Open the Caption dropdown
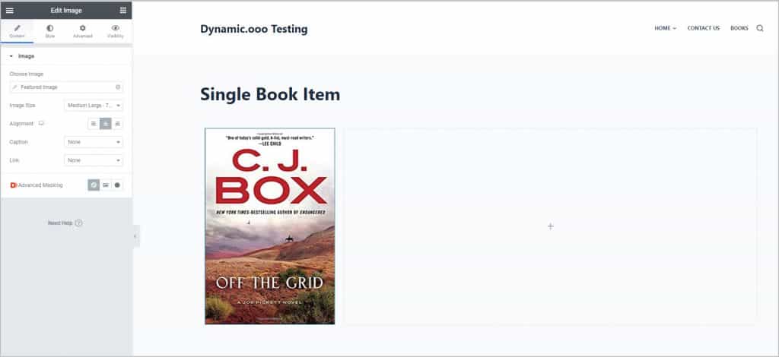779x357 pixels. click(x=94, y=142)
